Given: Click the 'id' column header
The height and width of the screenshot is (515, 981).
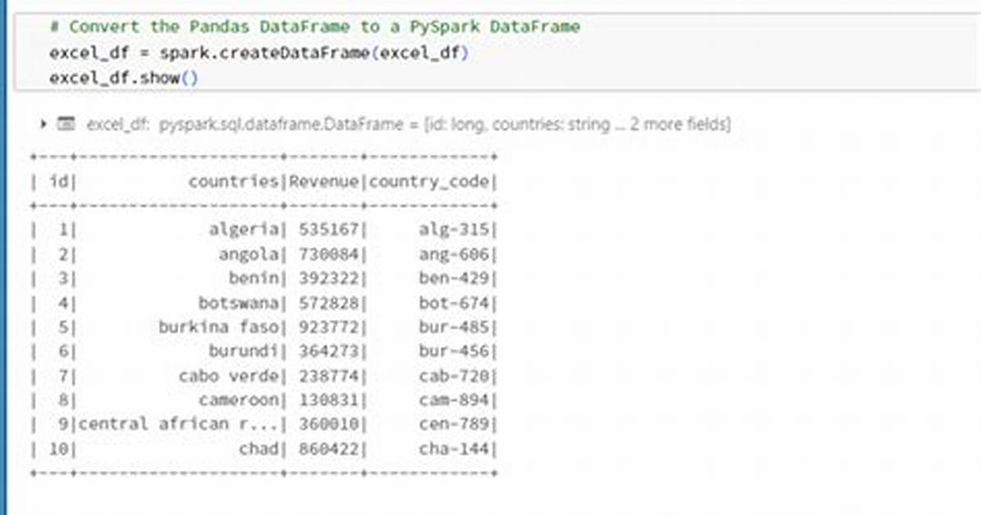Looking at the screenshot, I should click(59, 181).
